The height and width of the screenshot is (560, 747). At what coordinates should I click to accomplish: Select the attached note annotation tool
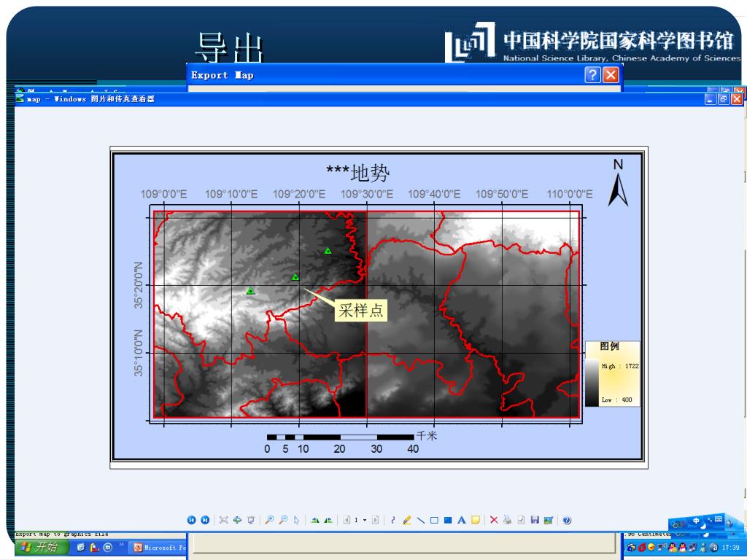point(476,520)
